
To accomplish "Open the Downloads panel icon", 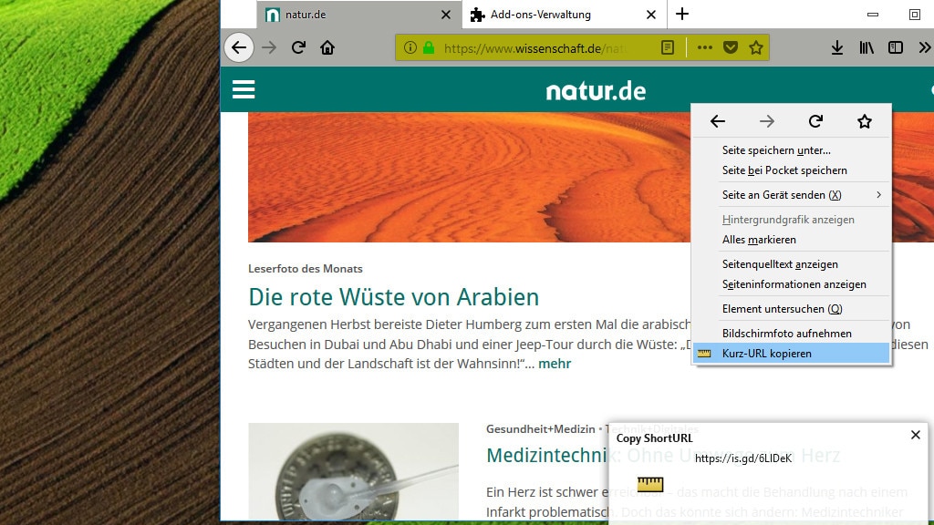I will coord(837,47).
